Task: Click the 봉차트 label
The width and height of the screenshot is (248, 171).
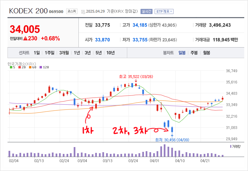Action: pyautogui.click(x=168, y=53)
